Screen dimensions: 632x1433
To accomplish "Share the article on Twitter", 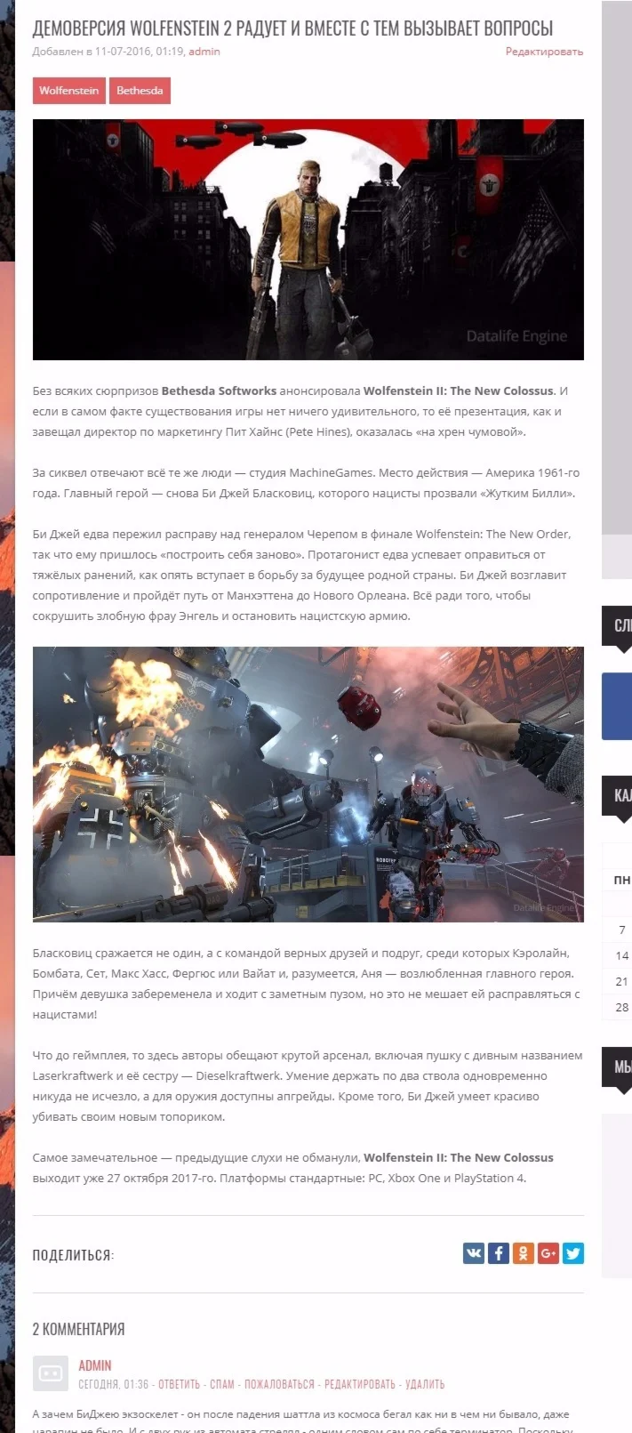I will pos(573,1253).
